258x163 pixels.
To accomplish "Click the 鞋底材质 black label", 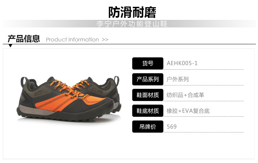I will [148, 111].
